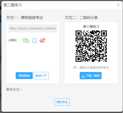Viewport: 123px width, 113px height.
Task: Click the QR code image
Action: (91, 46)
